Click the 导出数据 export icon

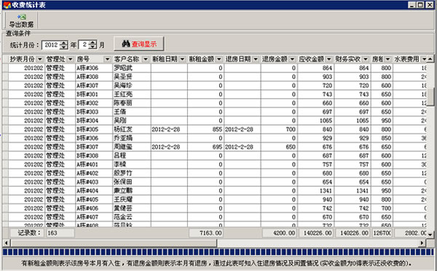(21, 17)
